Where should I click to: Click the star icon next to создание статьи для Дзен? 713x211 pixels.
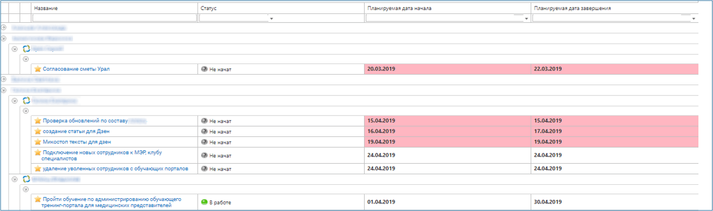(38, 131)
